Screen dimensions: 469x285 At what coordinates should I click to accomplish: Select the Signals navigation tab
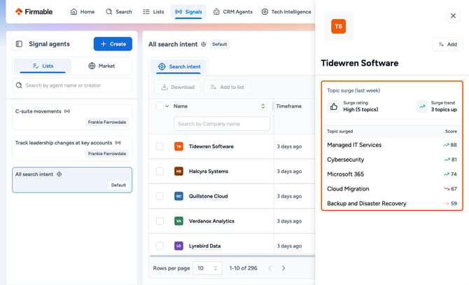(x=188, y=12)
